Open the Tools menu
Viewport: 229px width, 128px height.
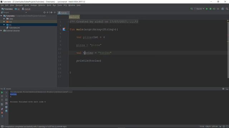click(x=60, y=5)
